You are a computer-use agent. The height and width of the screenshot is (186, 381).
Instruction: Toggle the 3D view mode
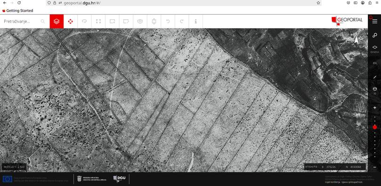coord(375,90)
